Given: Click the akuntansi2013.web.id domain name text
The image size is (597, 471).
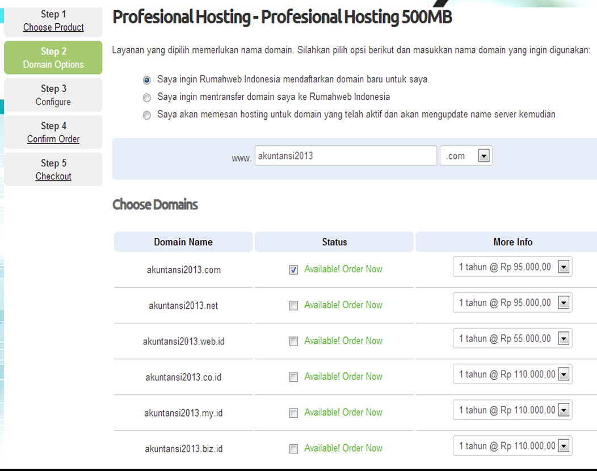Looking at the screenshot, I should coord(183,342).
